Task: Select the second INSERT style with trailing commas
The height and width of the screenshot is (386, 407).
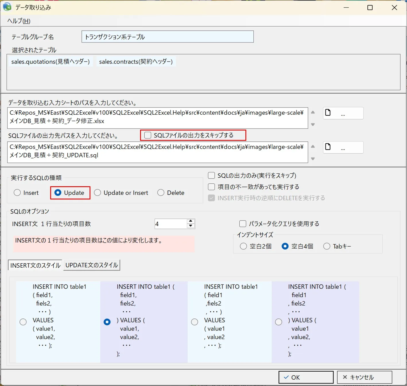Action: (107, 322)
